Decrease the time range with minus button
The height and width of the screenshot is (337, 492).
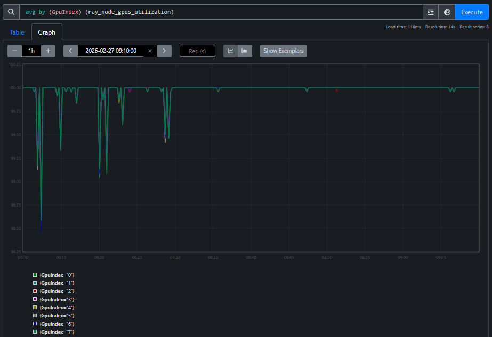pyautogui.click(x=15, y=51)
